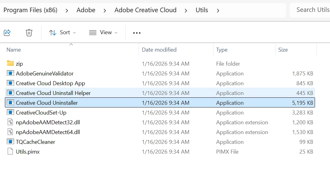Click the CreativeCloudSet-Up application icon
Screen dimensions: 330x171
pos(10,112)
